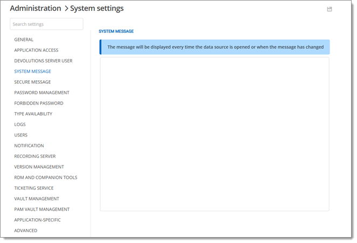The width and height of the screenshot is (357, 243).
Task: Click the Search settings input field
Action: (46, 24)
